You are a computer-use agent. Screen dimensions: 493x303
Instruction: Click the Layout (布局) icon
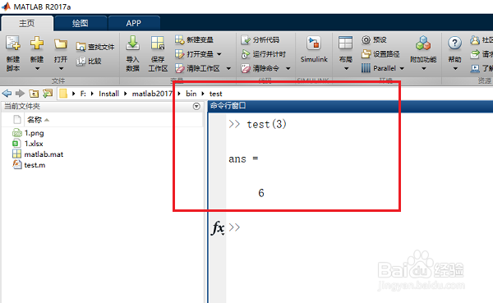pos(345,44)
